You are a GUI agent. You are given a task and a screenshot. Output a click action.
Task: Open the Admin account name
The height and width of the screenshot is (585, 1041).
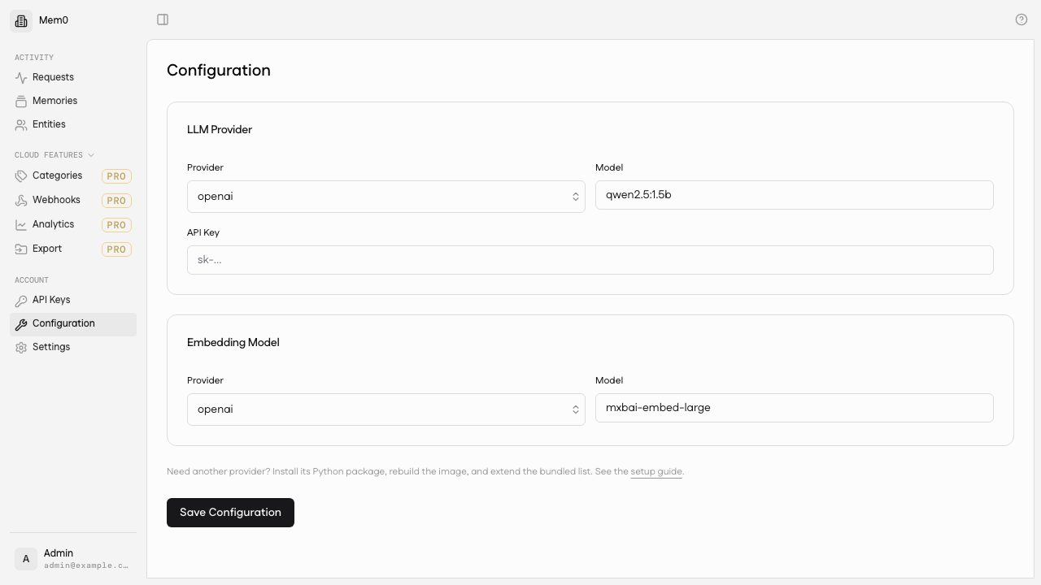[x=59, y=553]
